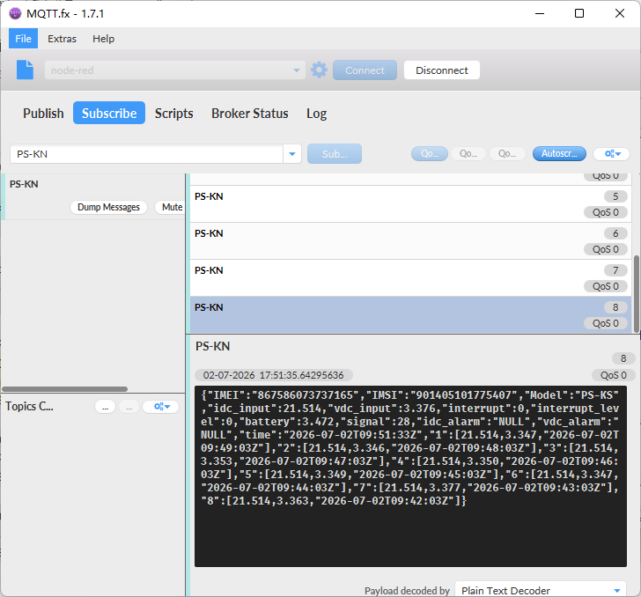Select PS-KN message number 7
Image resolution: width=641 pixels, height=597 pixels.
pyautogui.click(x=410, y=278)
